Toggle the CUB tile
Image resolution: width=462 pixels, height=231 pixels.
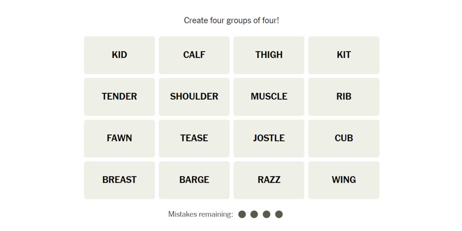pos(344,138)
